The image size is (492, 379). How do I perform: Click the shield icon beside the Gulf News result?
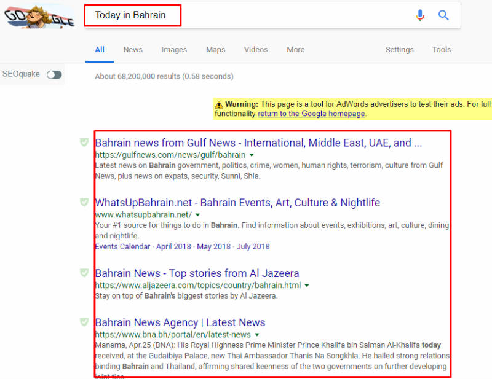click(84, 143)
